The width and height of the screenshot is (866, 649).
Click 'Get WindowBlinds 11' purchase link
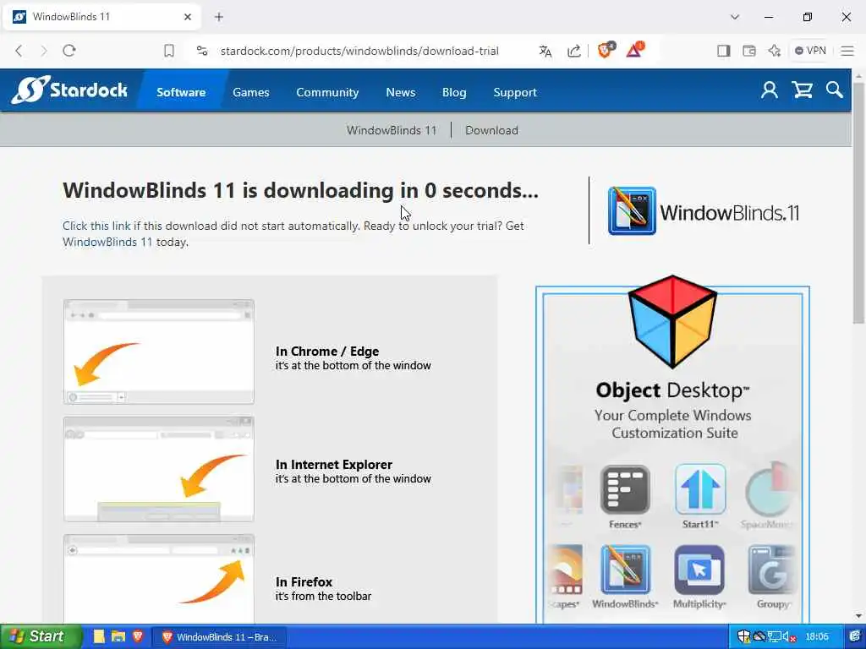107,242
